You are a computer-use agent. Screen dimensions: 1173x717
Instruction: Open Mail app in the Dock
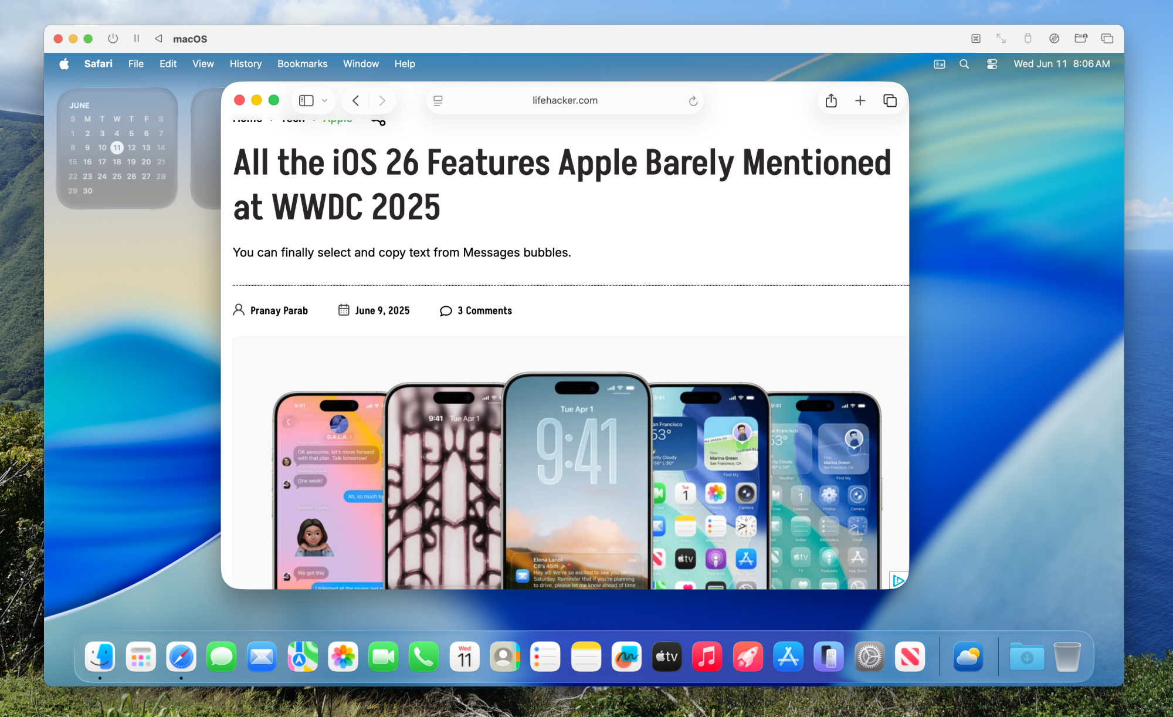(x=262, y=657)
